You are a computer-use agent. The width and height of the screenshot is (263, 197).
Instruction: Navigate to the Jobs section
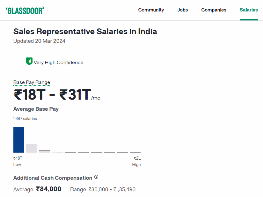tap(182, 10)
